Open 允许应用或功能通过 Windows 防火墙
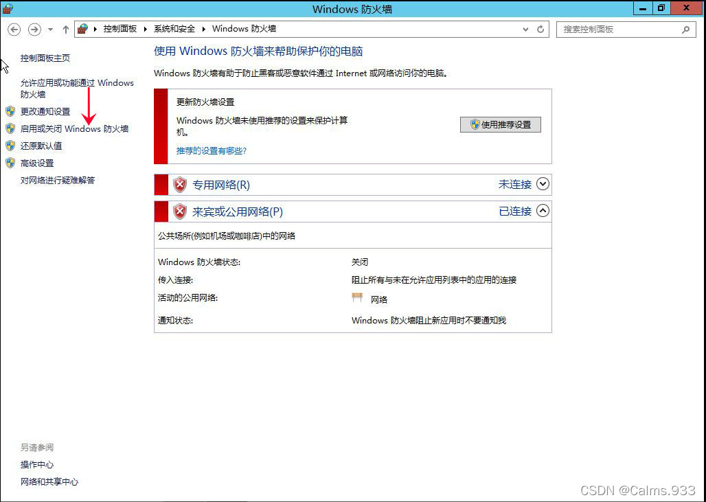 pyautogui.click(x=77, y=88)
